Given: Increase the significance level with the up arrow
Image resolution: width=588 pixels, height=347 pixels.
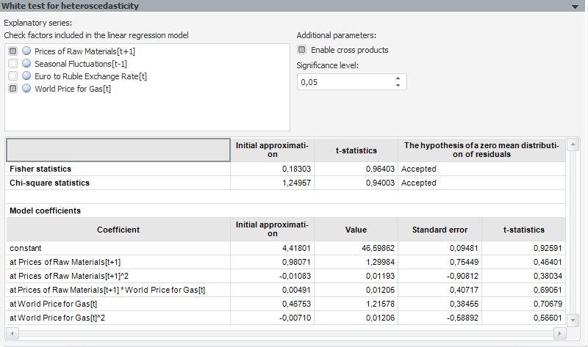Looking at the screenshot, I should point(398,78).
